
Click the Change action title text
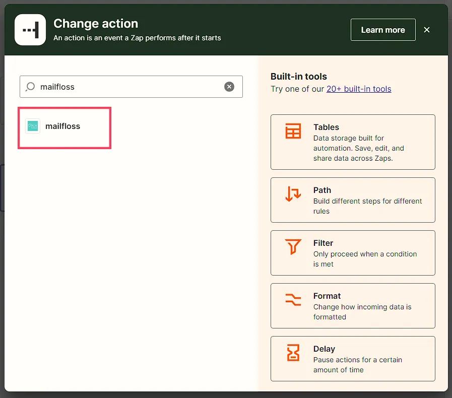(96, 24)
